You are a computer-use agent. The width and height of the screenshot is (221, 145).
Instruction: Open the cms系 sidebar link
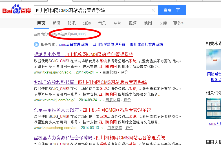coord(215,123)
